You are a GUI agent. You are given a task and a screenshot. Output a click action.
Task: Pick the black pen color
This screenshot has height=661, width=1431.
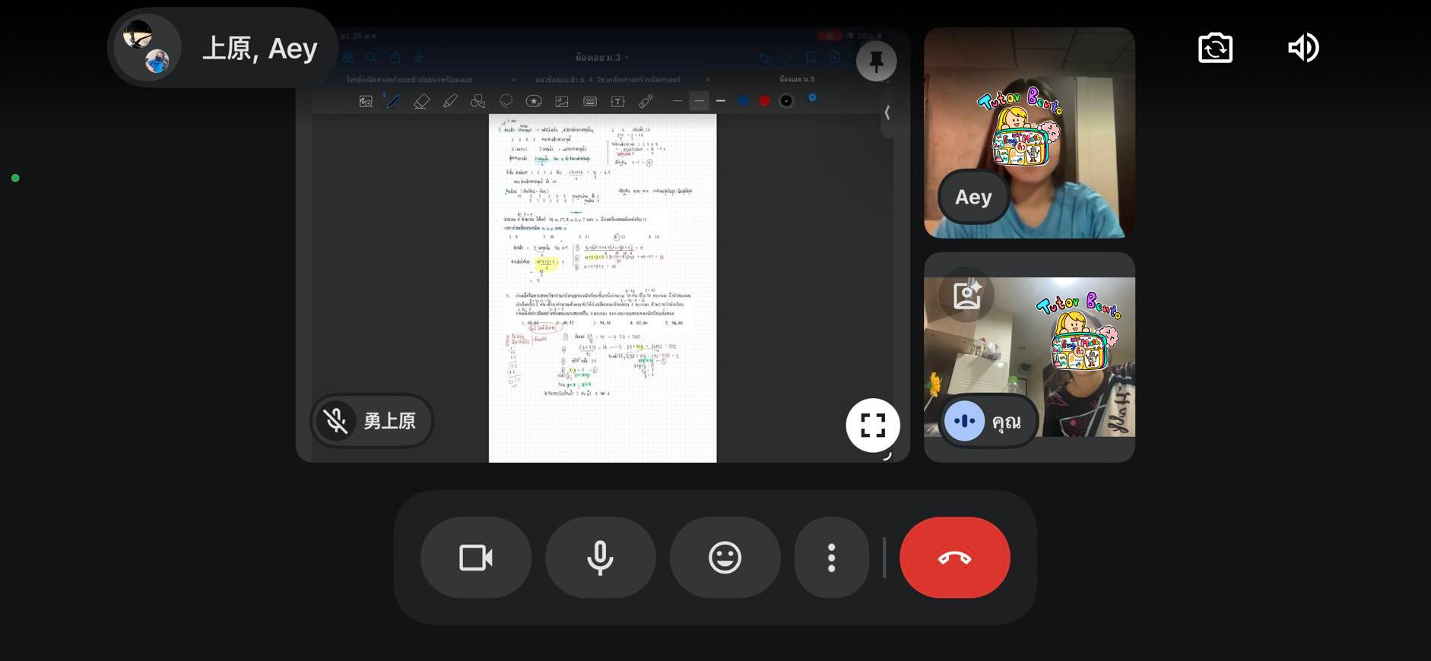pyautogui.click(x=786, y=100)
